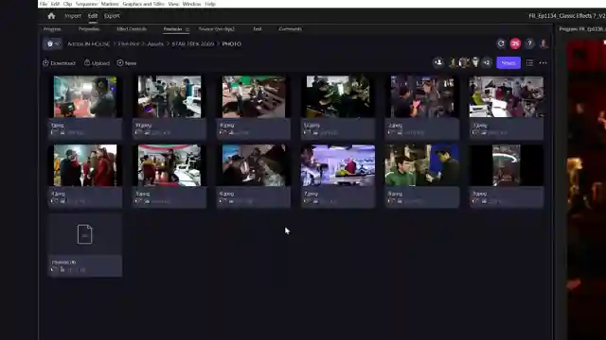Open the Effect Controls panel tab
Screen dimensions: 606x340
[132, 29]
